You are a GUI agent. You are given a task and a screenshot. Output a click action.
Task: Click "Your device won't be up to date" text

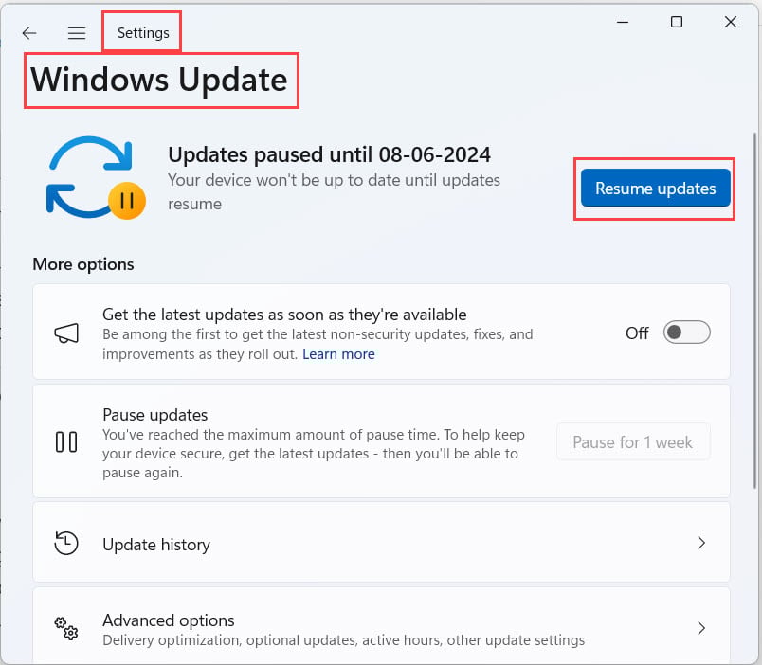click(334, 192)
